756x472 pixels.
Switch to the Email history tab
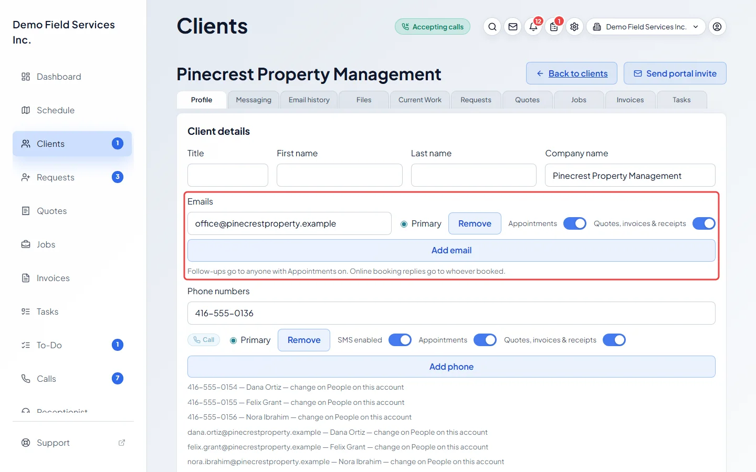pyautogui.click(x=309, y=100)
